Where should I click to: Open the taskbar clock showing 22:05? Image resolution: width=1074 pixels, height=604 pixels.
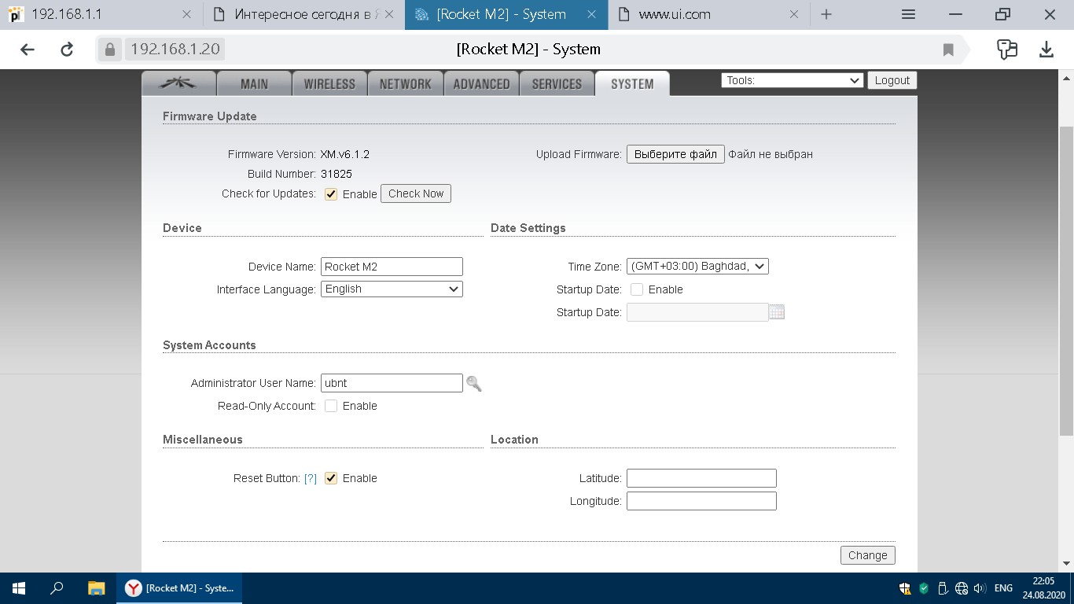click(1043, 588)
